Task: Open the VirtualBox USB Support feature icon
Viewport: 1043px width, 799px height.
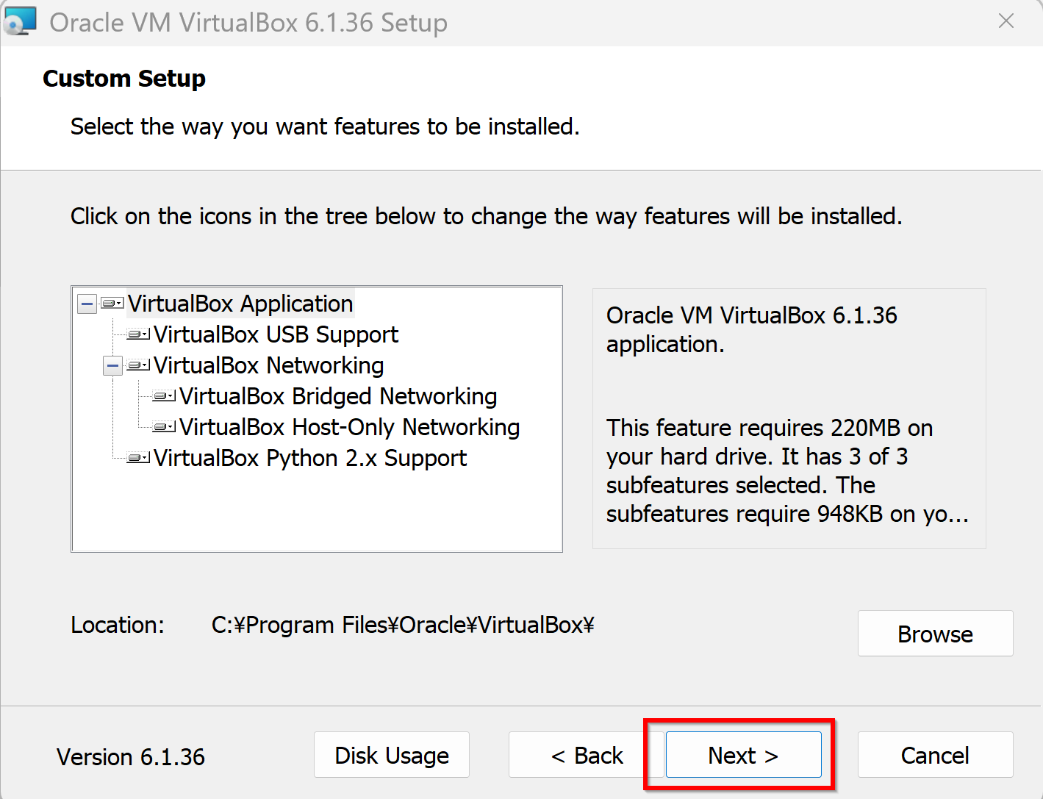Action: coord(138,334)
